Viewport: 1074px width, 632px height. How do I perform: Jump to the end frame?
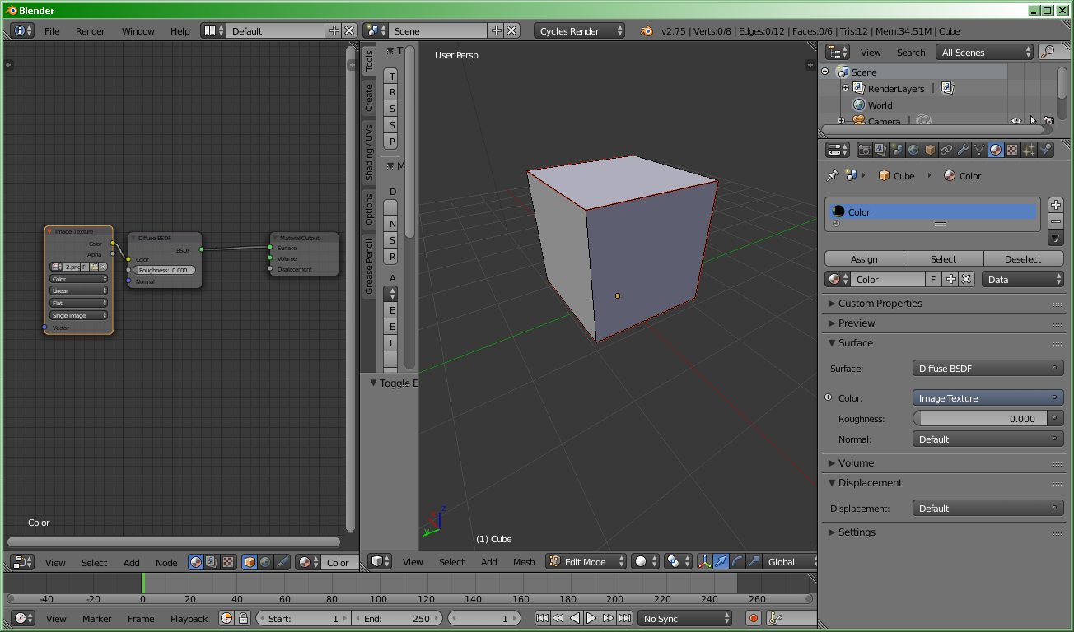[x=624, y=618]
